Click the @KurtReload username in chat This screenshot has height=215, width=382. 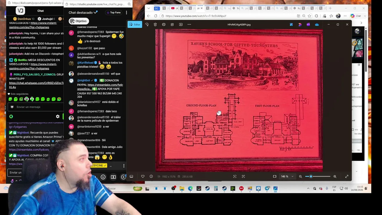[x=85, y=63]
